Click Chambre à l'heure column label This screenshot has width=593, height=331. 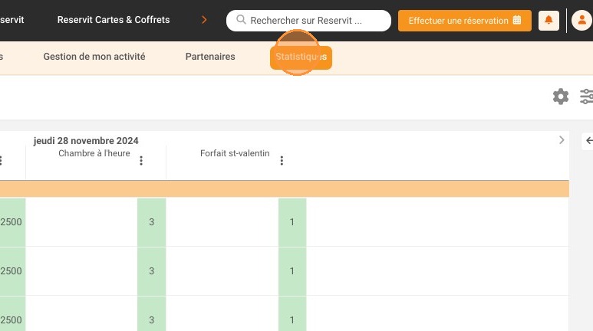point(94,153)
